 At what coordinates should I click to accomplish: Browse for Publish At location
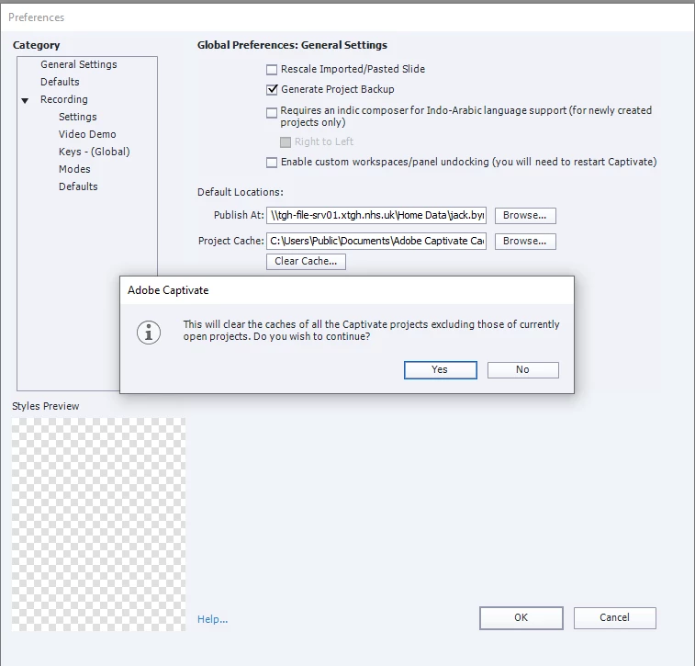(525, 216)
